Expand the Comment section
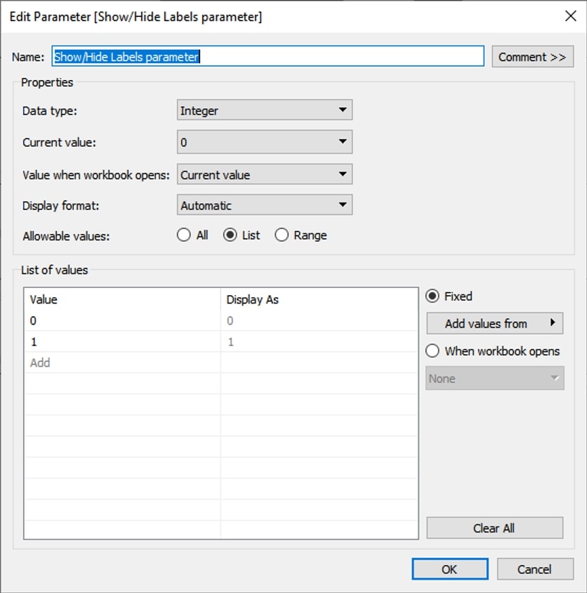 pyautogui.click(x=532, y=57)
